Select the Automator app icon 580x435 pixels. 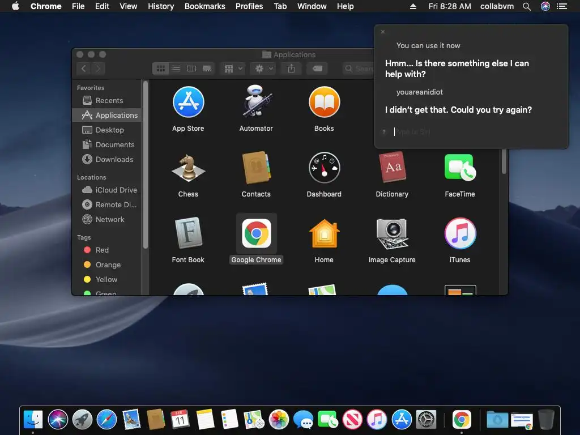(256, 101)
